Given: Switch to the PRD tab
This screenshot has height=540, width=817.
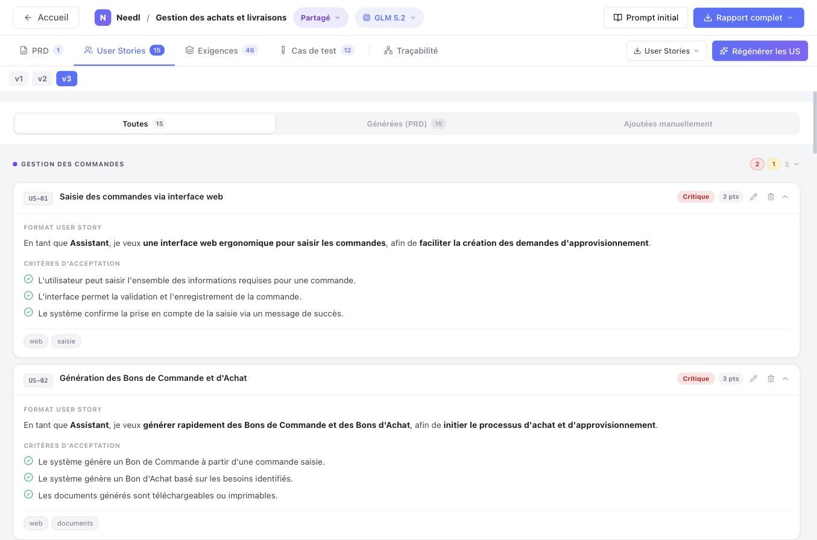Looking at the screenshot, I should coord(41,51).
